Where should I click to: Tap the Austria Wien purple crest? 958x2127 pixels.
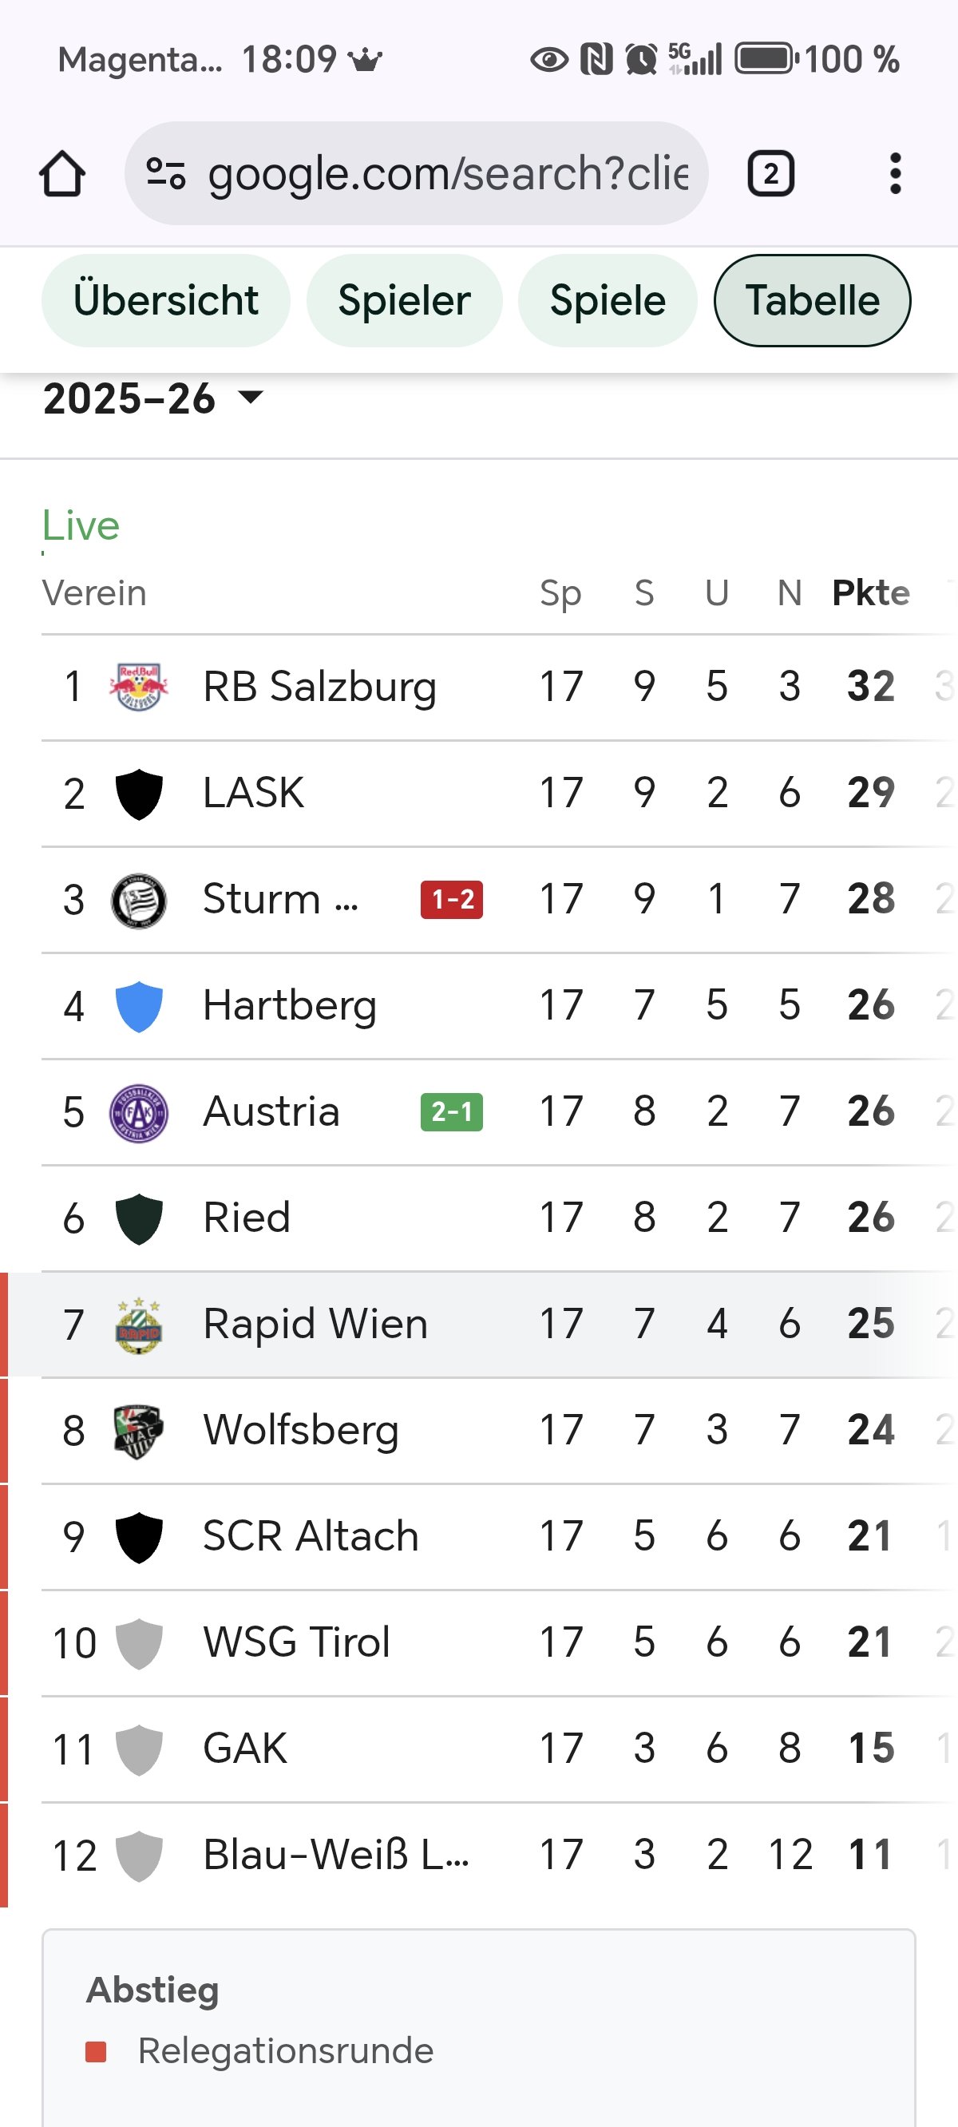(139, 1113)
